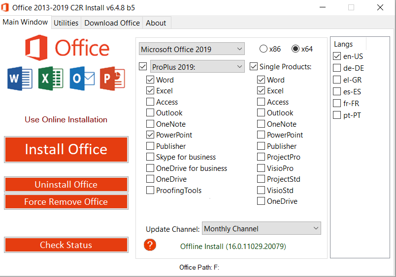Enable OneDrive under Single Products
The height and width of the screenshot is (277, 396).
(261, 201)
